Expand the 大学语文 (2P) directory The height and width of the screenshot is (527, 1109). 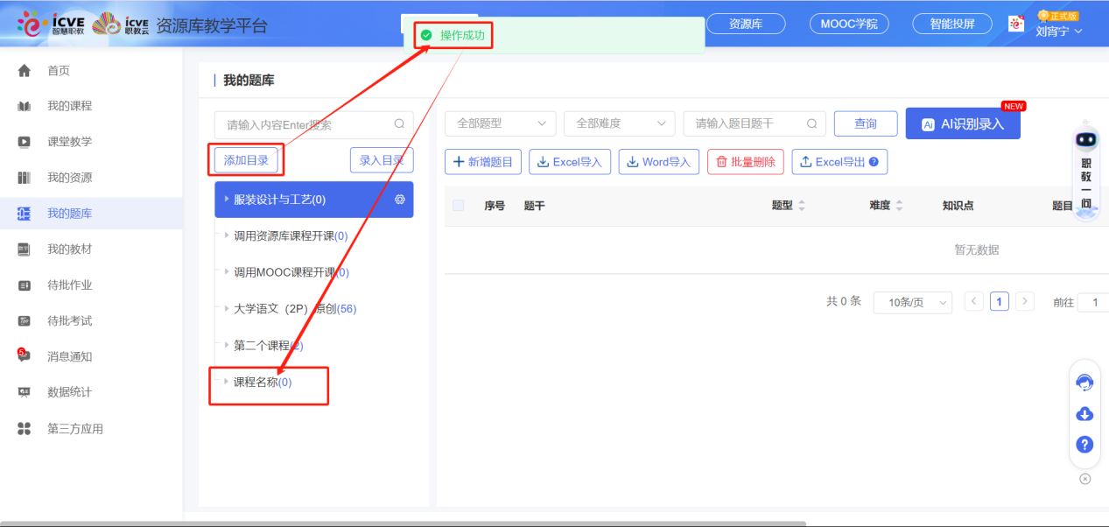pyautogui.click(x=227, y=308)
